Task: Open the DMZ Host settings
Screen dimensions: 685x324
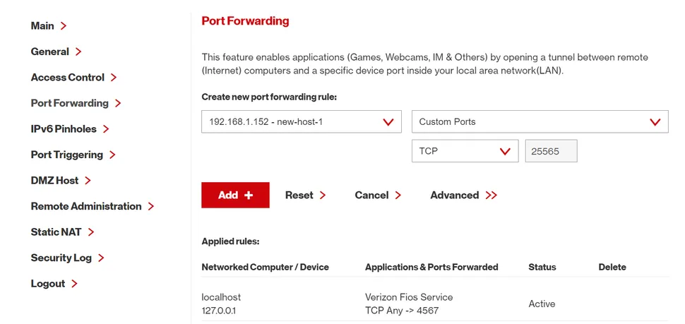Action: 61,181
